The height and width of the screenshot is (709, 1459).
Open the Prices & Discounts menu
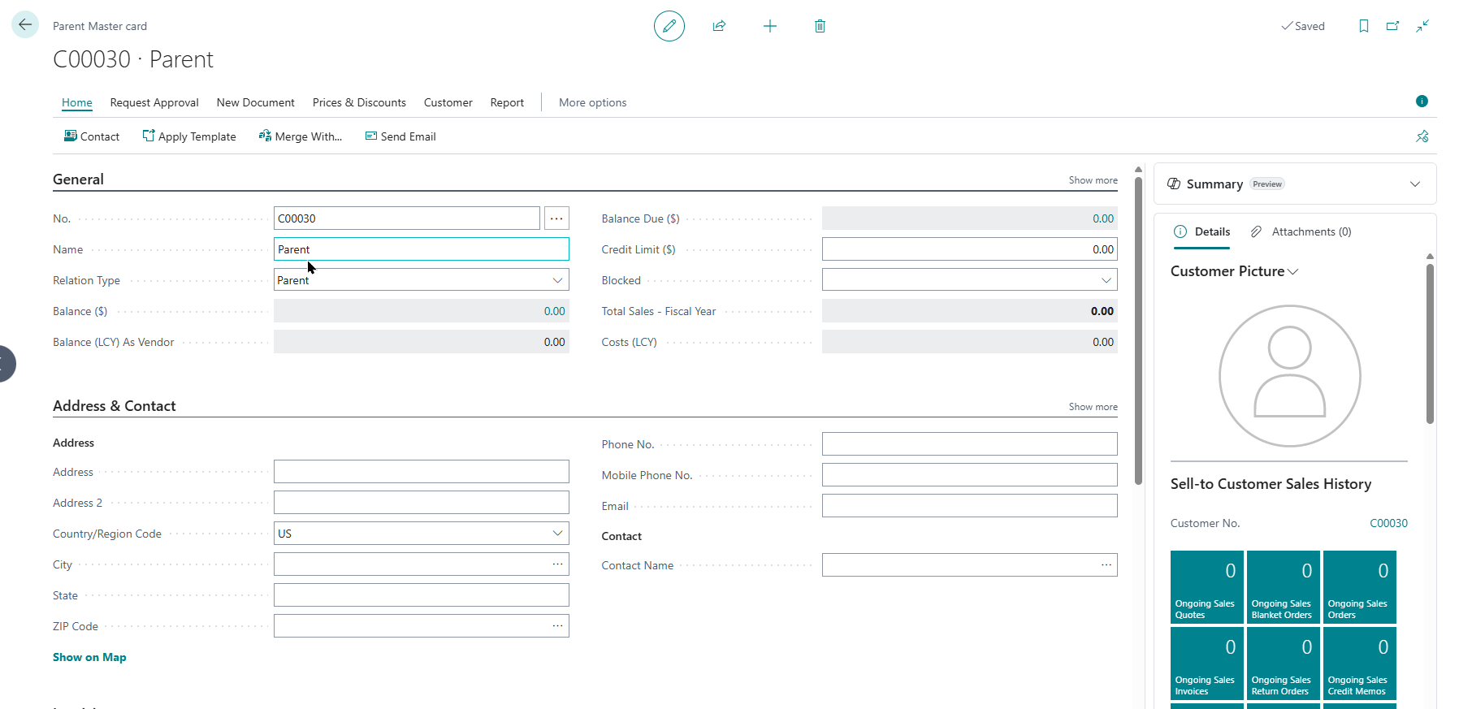pos(359,102)
